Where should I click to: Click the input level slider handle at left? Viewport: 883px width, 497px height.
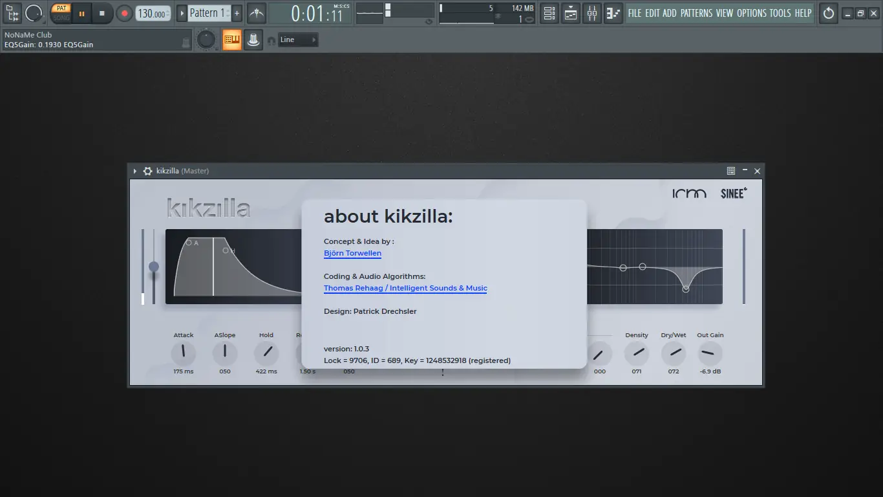[x=154, y=267]
